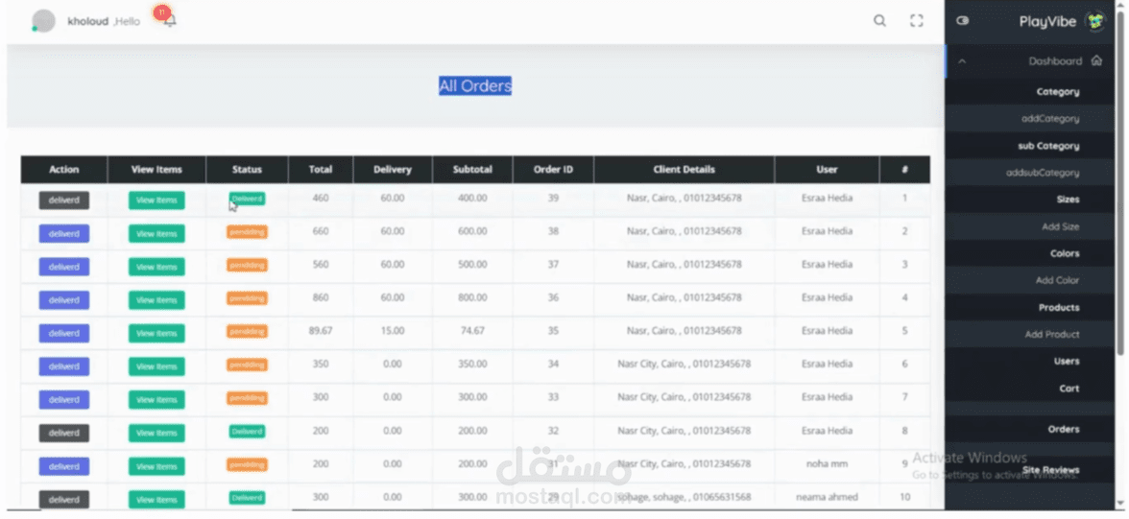This screenshot has width=1129, height=519.
Task: Open the addsubCategory sidebar link
Action: point(1043,173)
